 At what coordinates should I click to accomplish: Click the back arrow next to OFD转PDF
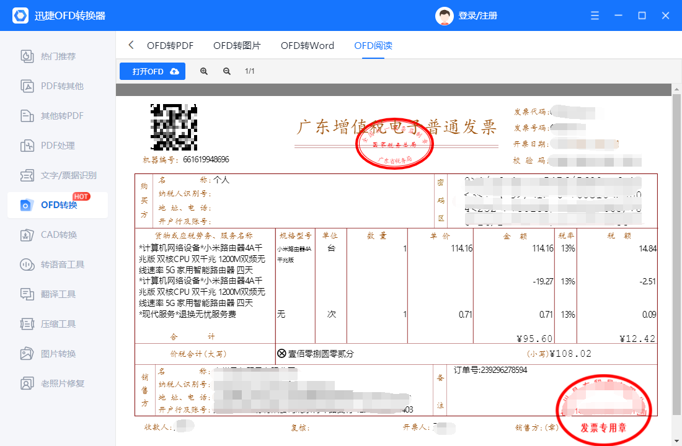point(131,45)
